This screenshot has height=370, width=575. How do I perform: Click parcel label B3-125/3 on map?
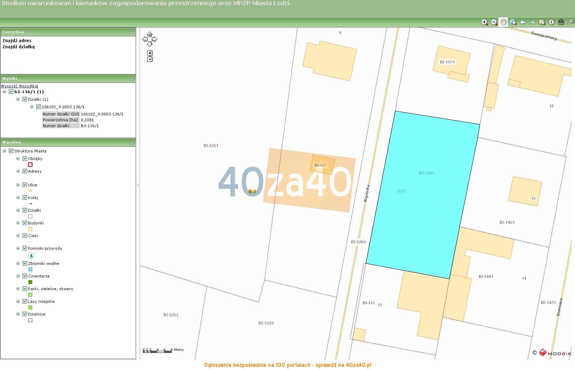[x=266, y=323]
